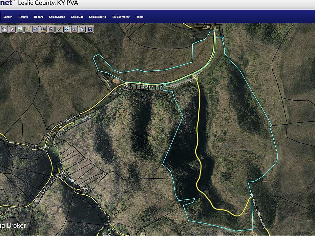Open the Tax Estimator page
This screenshot has width=315, height=236.
pyautogui.click(x=120, y=17)
